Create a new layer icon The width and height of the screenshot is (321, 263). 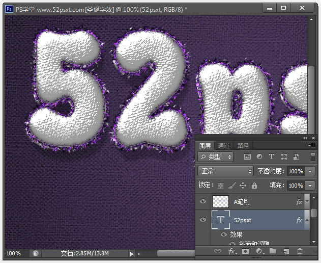pyautogui.click(x=286, y=251)
